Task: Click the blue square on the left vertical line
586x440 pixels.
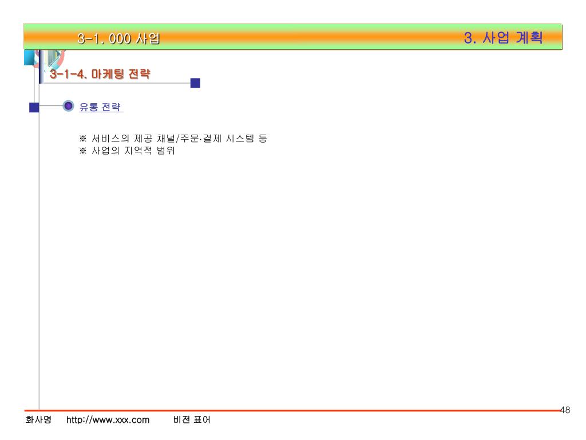Action: point(34,107)
